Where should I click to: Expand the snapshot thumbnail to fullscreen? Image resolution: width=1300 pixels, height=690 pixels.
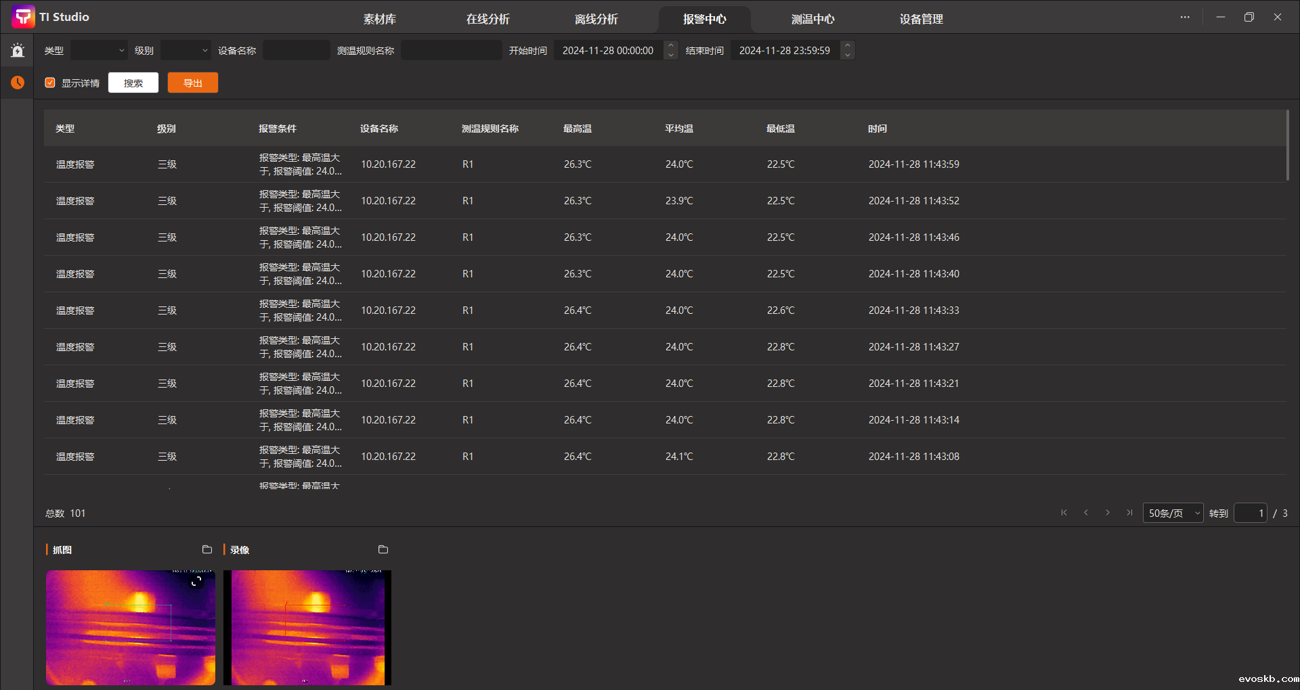tap(196, 582)
